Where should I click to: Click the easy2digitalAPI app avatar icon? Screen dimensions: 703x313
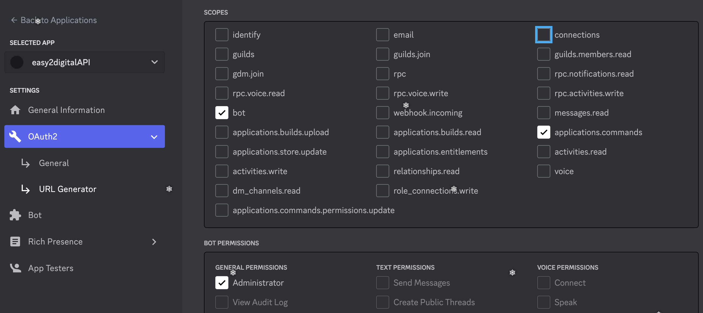point(17,62)
